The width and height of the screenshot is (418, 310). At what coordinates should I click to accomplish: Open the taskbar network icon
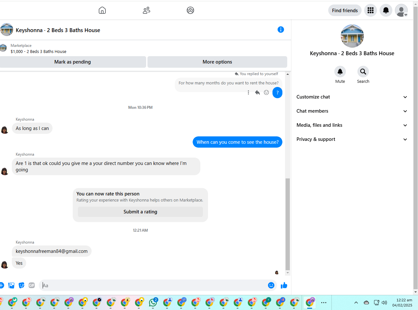[x=377, y=303]
